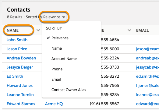Open Edward Stamos contact record

click(21, 104)
